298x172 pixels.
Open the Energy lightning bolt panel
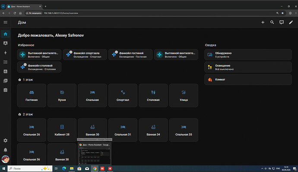tap(5, 53)
